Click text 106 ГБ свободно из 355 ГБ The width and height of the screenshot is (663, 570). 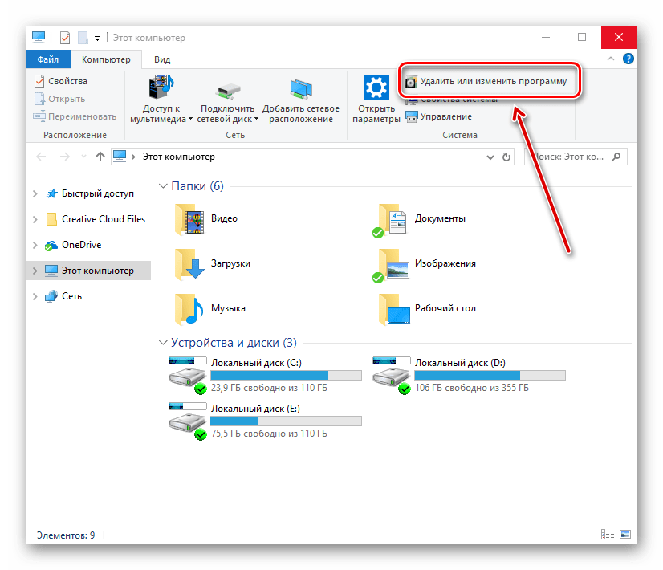(x=471, y=388)
